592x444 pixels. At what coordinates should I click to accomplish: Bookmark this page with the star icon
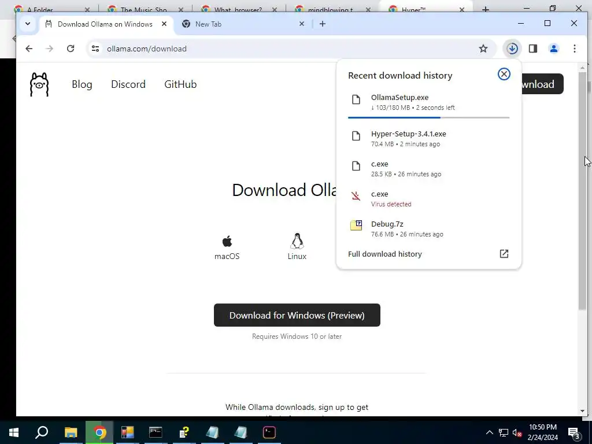click(483, 49)
